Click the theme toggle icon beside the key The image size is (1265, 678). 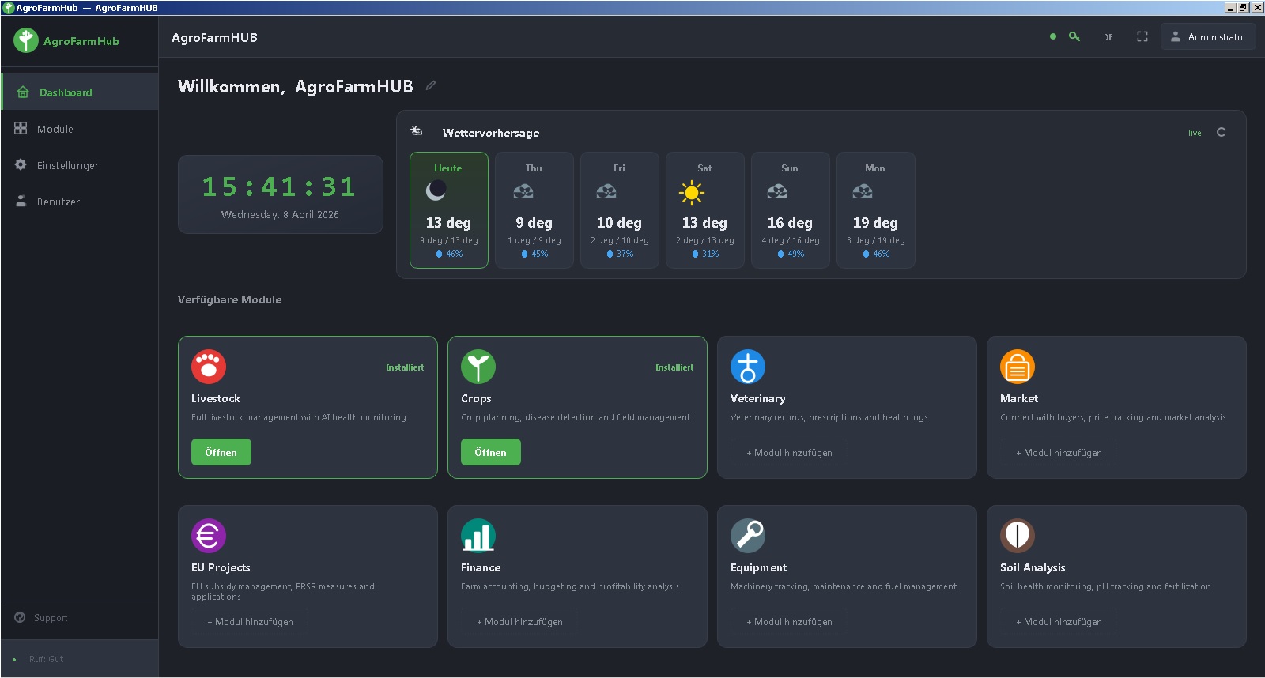[1108, 36]
